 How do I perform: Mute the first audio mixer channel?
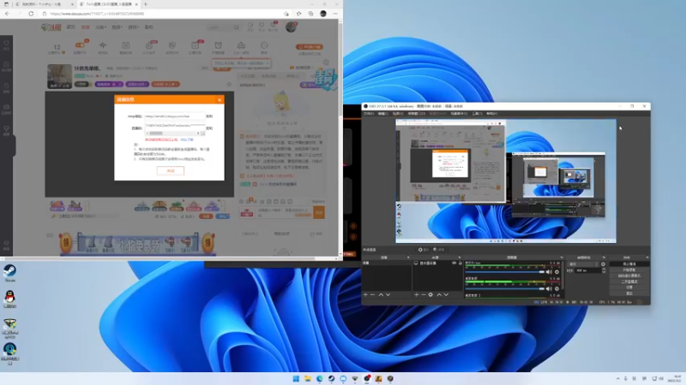point(549,272)
